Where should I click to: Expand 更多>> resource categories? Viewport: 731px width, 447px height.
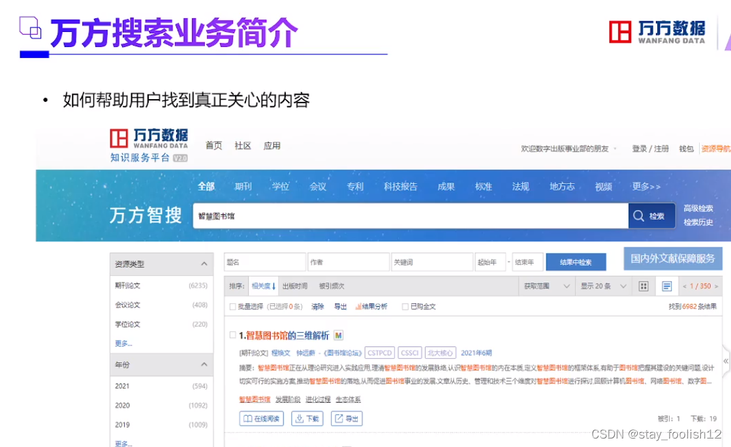click(646, 187)
